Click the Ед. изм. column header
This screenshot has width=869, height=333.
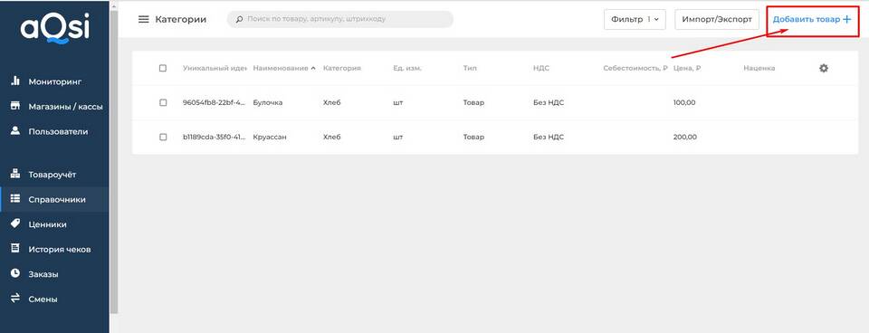click(x=407, y=68)
